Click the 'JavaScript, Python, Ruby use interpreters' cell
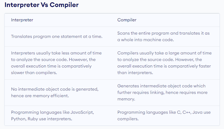 coord(52,116)
